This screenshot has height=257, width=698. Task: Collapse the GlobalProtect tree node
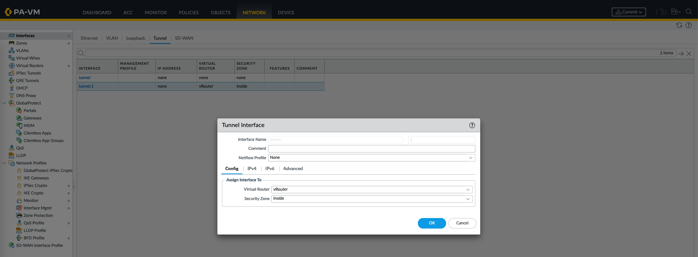pos(5,103)
